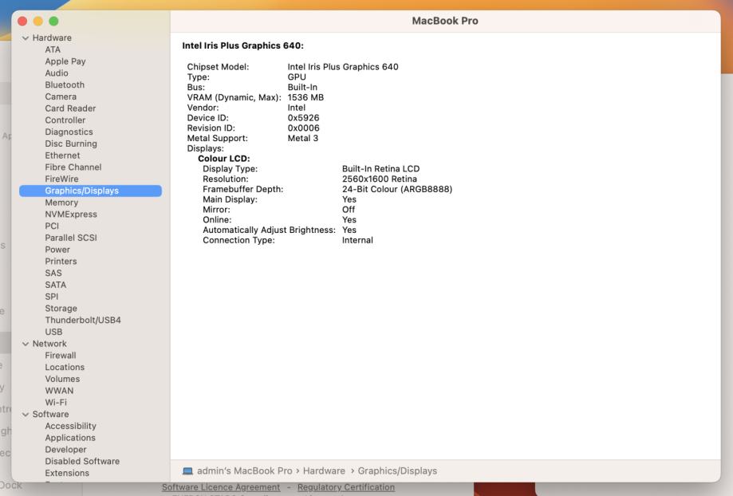Click the 2560x1600 Retina resolution value

[x=380, y=179]
